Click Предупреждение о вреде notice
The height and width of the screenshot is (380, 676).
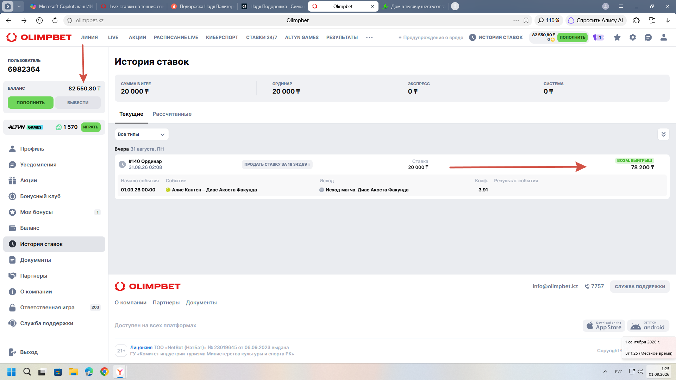431,38
